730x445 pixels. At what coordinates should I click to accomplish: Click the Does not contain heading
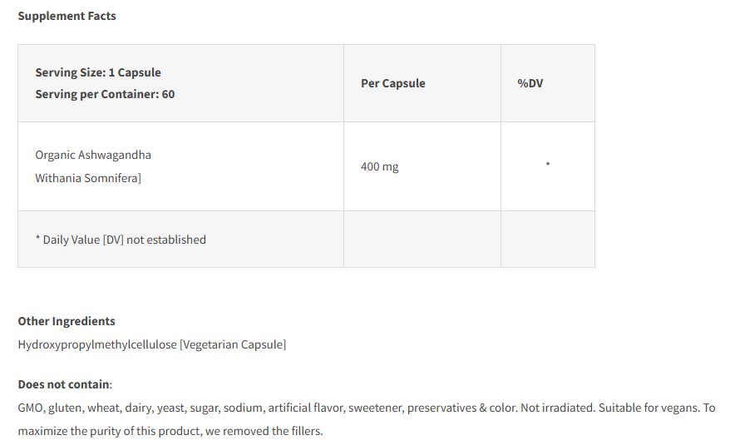(x=63, y=384)
